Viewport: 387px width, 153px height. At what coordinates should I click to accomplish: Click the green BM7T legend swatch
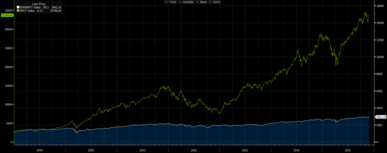tap(17, 11)
